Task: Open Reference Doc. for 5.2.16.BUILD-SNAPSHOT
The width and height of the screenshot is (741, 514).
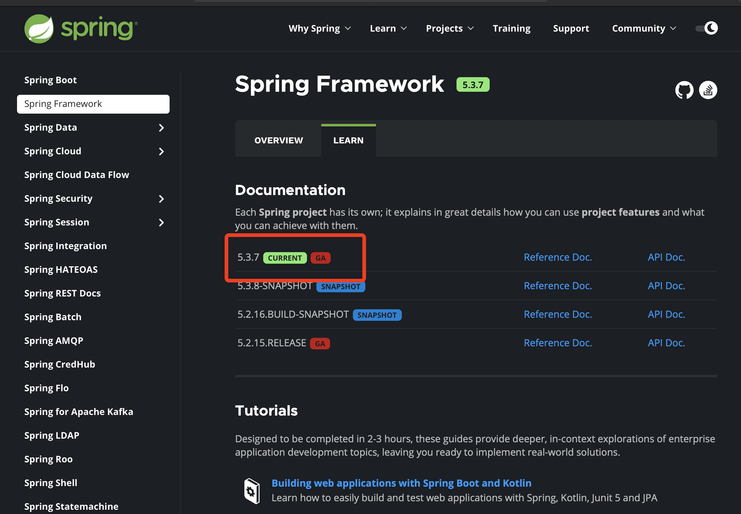Action: 558,314
